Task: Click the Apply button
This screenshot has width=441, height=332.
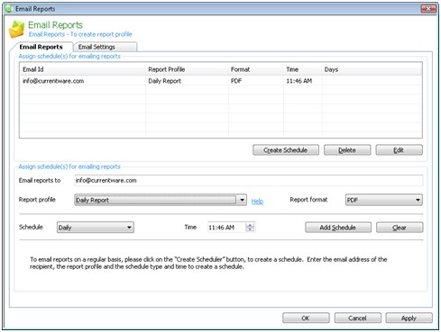Action: point(409,318)
